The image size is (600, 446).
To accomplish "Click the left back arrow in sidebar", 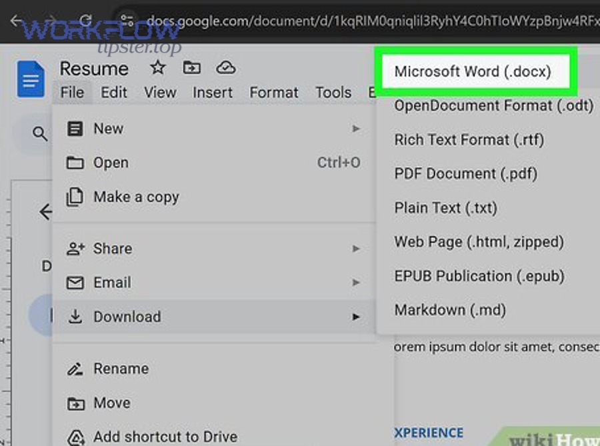I will pos(46,211).
